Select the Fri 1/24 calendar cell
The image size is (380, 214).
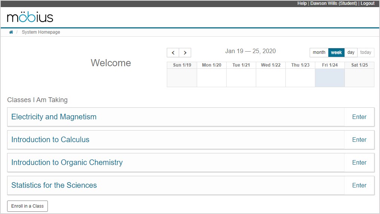click(x=330, y=78)
